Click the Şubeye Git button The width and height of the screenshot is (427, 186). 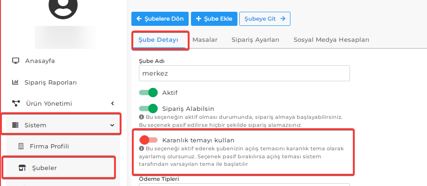(265, 19)
